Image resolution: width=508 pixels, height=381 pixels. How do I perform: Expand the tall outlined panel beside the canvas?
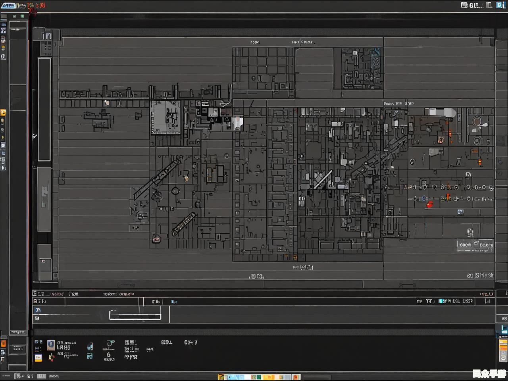click(x=44, y=109)
